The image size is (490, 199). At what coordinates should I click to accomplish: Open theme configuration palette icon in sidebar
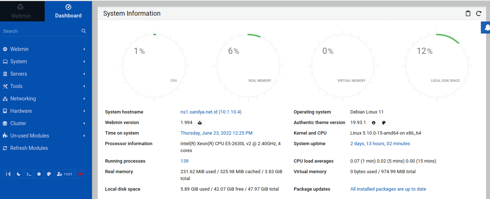49,174
